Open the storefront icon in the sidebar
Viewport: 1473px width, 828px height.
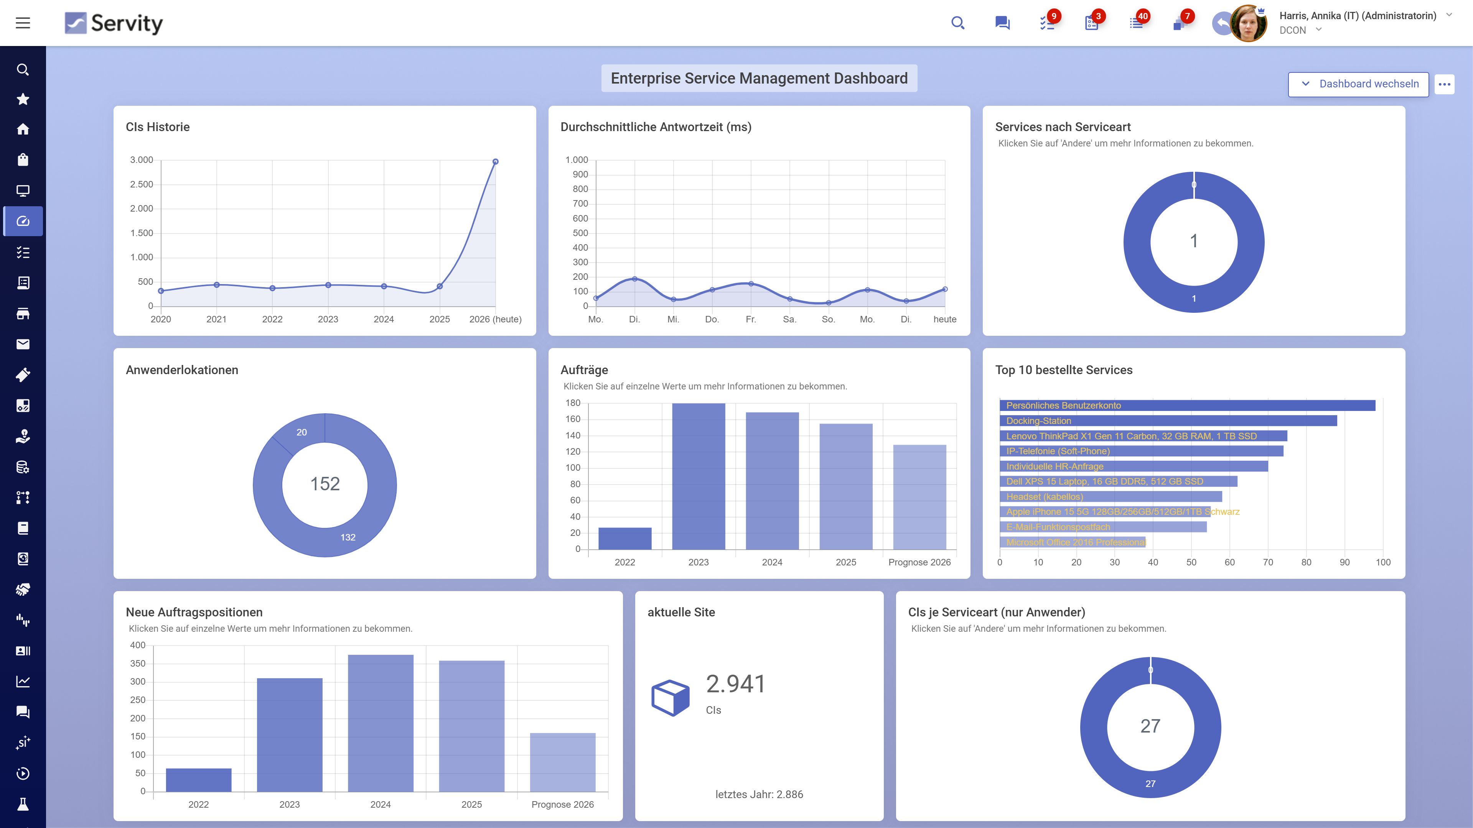[23, 314]
